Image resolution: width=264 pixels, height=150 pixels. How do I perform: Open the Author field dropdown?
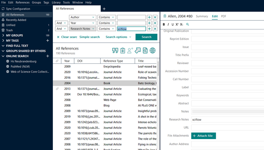coord(82,17)
